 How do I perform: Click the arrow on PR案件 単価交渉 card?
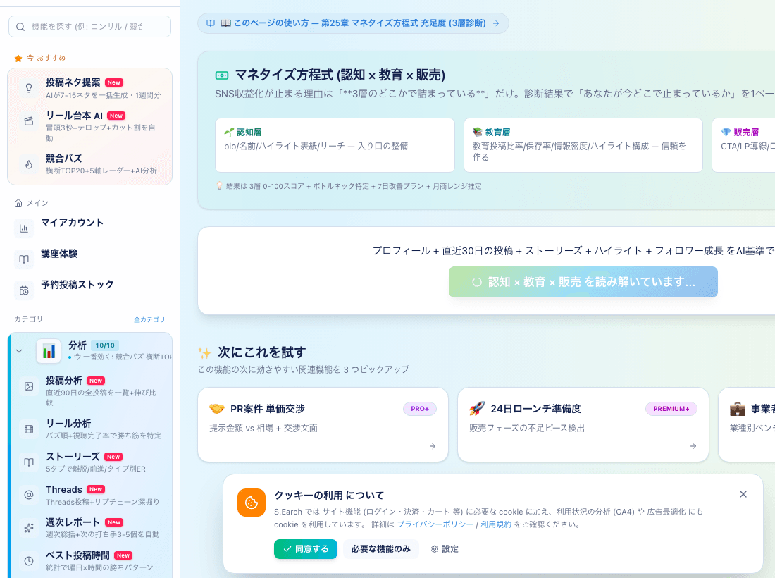[433, 446]
